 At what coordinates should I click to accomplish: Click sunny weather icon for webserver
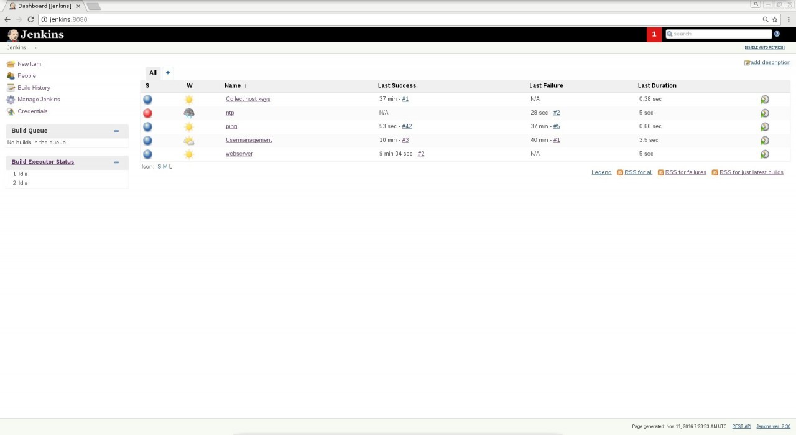(189, 154)
